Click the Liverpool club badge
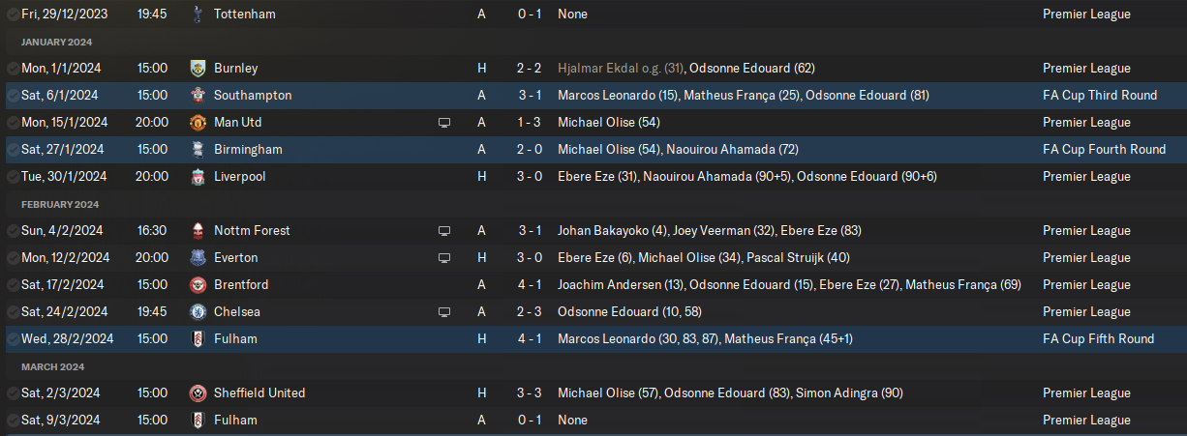 (198, 177)
